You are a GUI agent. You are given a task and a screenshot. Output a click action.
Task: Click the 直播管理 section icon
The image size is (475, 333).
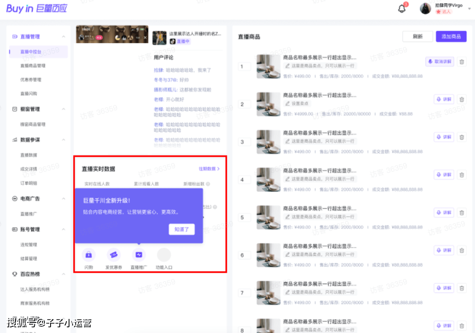(x=15, y=37)
